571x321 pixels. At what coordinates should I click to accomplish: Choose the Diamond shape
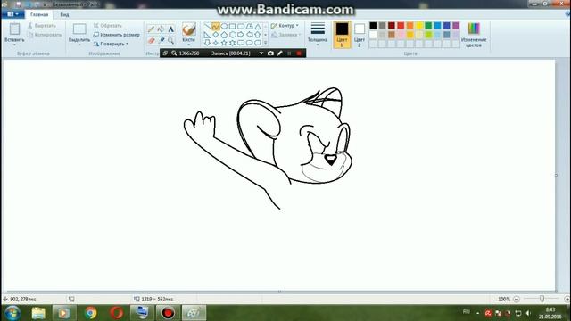[216, 35]
